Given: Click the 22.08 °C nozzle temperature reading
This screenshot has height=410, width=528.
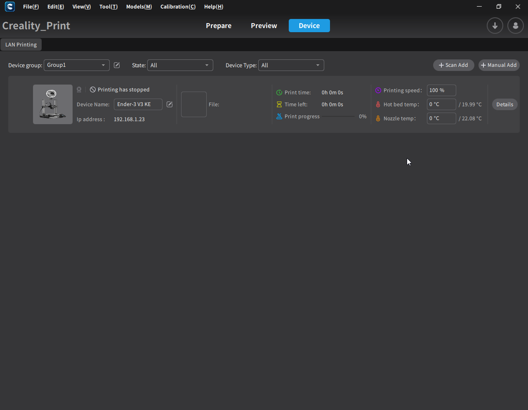Looking at the screenshot, I should coord(470,118).
